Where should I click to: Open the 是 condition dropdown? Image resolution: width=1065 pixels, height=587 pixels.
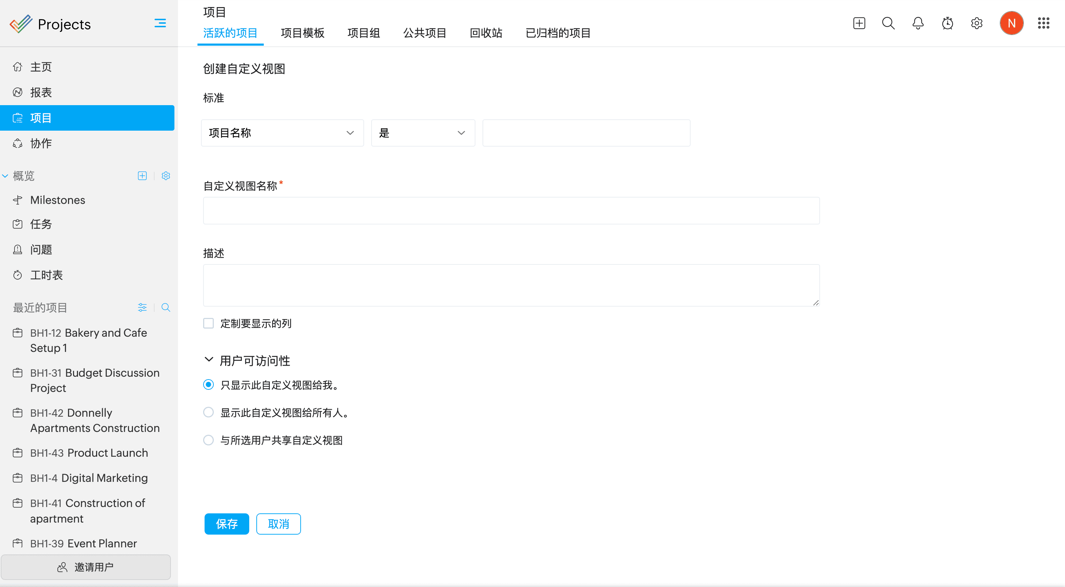tap(423, 133)
